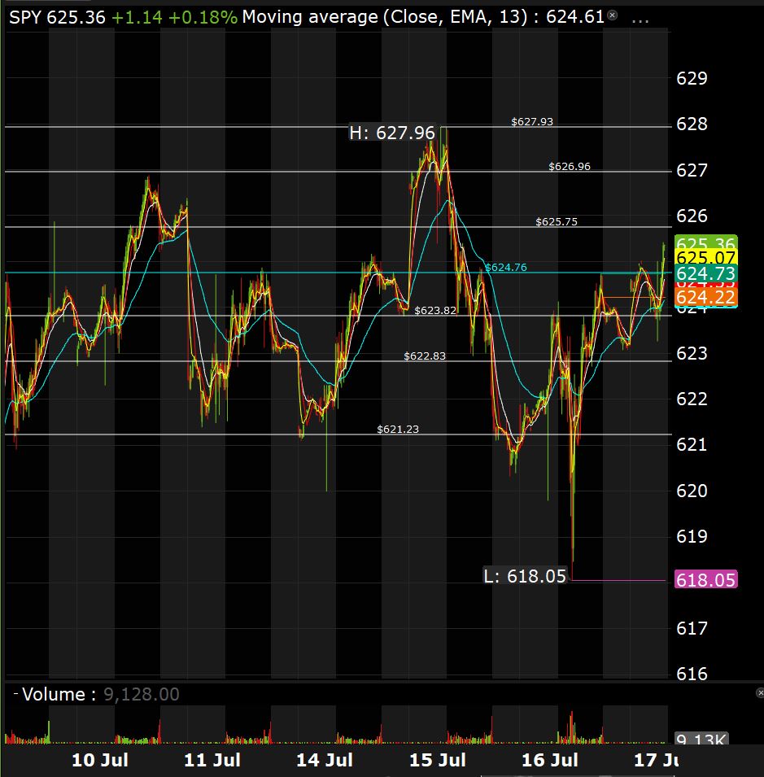Select the $625.75 horizontal line label

coord(557,221)
